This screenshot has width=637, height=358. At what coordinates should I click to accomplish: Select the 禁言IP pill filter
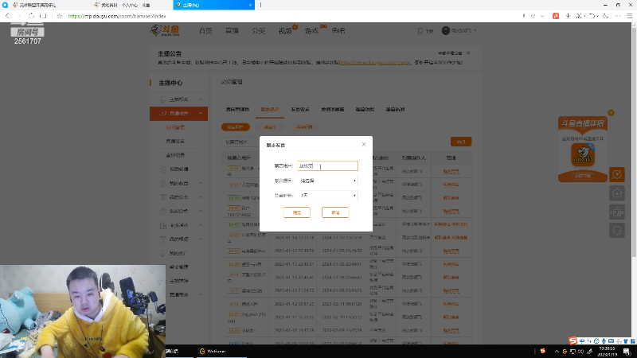pyautogui.click(x=270, y=127)
